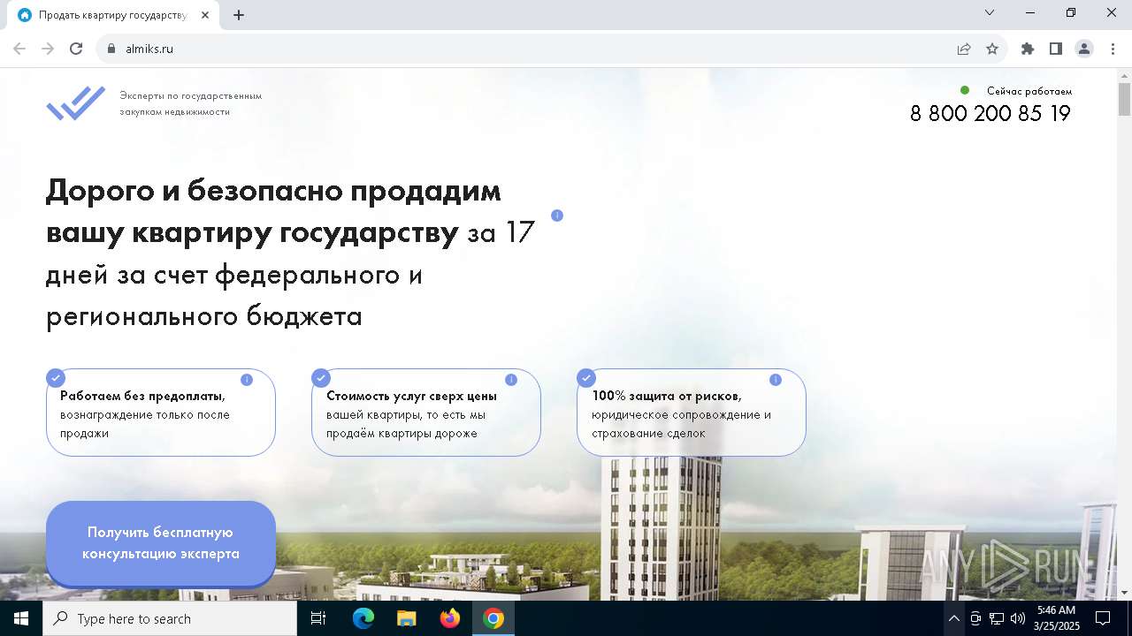Reload the almiks.ru page
The image size is (1132, 636).
pyautogui.click(x=76, y=49)
